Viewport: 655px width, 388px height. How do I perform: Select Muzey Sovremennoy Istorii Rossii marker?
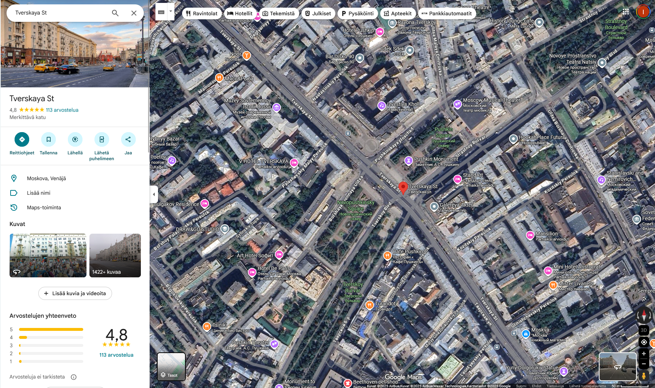pyautogui.click(x=277, y=107)
